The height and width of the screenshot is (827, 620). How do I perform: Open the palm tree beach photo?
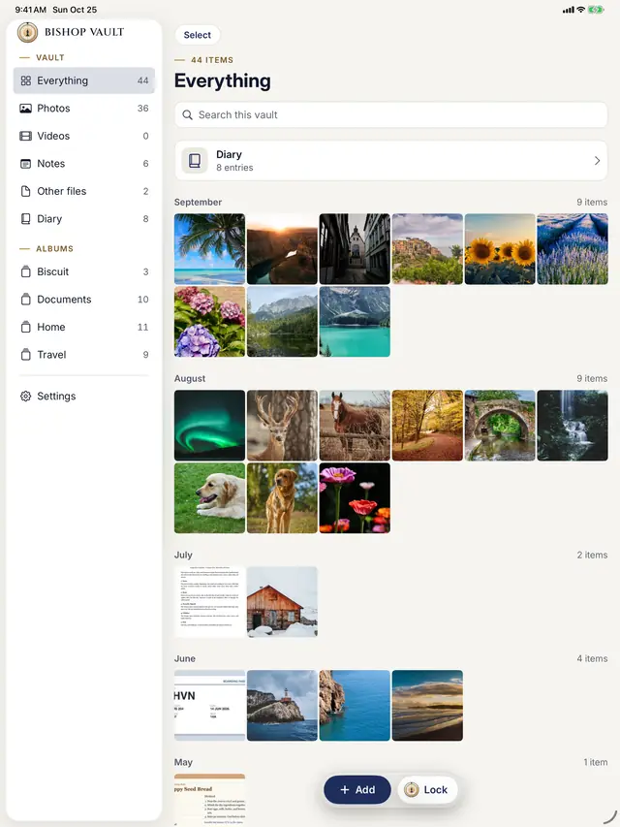coord(210,249)
